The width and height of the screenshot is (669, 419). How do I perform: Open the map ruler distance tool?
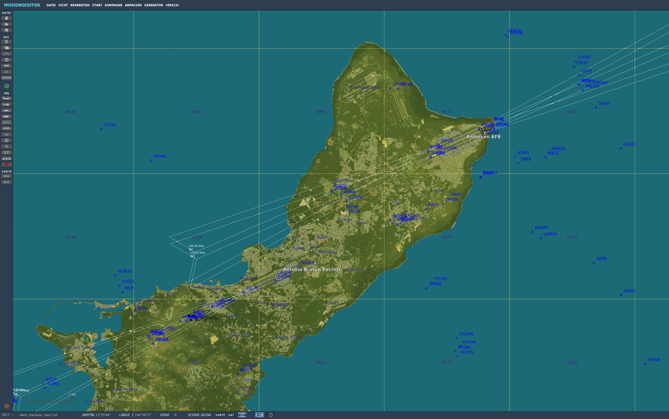point(6,182)
